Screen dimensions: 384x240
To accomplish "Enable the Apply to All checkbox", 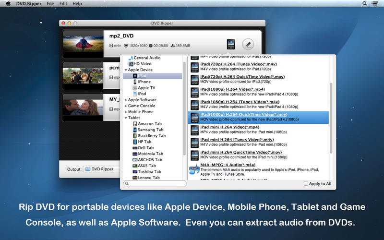I will pos(306,184).
